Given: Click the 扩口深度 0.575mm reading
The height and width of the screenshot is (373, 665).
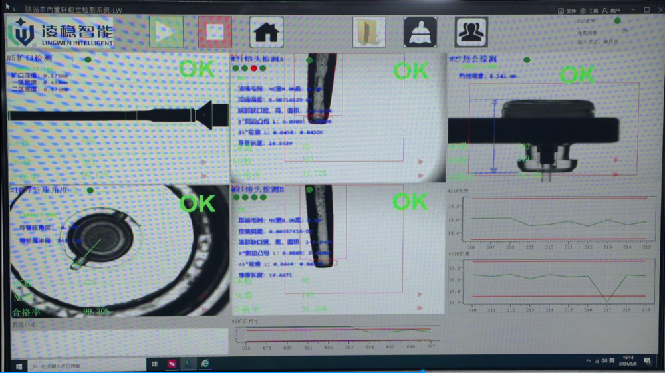Looking at the screenshot, I should (39, 76).
